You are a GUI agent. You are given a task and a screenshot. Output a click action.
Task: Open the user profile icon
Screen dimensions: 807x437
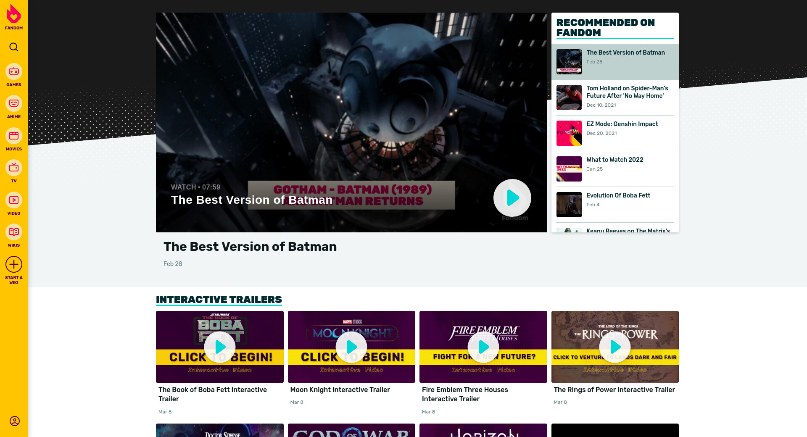(x=15, y=421)
